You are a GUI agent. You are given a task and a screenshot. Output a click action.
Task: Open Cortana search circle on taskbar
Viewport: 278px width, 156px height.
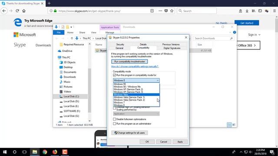[x=14, y=152]
